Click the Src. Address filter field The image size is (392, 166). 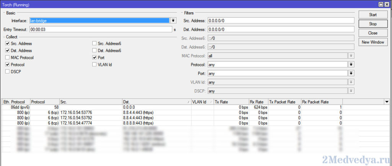click(281, 21)
